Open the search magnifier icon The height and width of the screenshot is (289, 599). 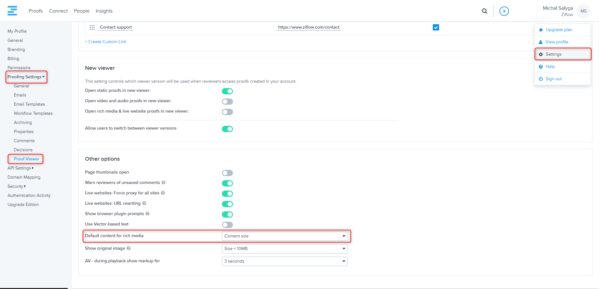(x=484, y=11)
